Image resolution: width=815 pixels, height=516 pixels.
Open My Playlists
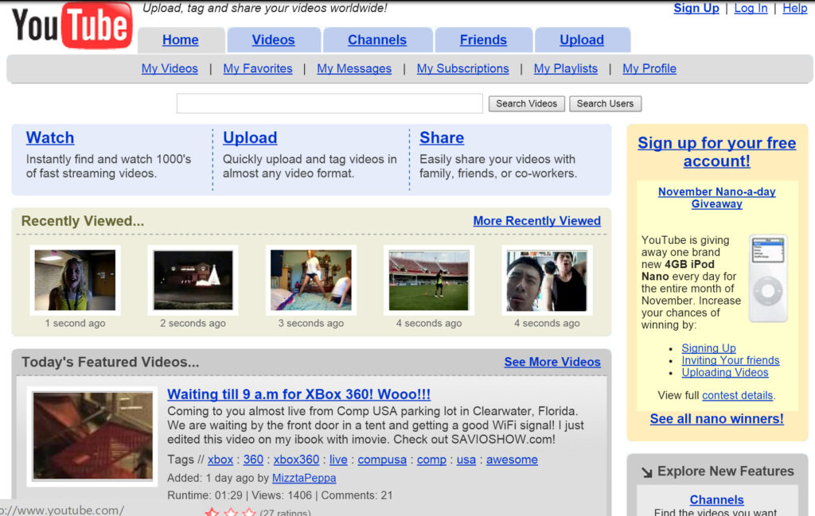pyautogui.click(x=566, y=68)
